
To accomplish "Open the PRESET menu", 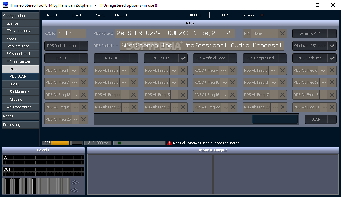I will pos(121,15).
